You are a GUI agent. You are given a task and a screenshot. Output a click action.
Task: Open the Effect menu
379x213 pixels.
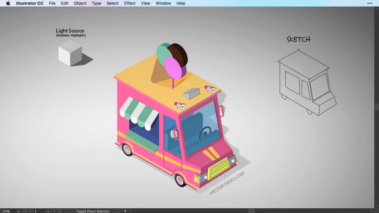(x=130, y=3)
